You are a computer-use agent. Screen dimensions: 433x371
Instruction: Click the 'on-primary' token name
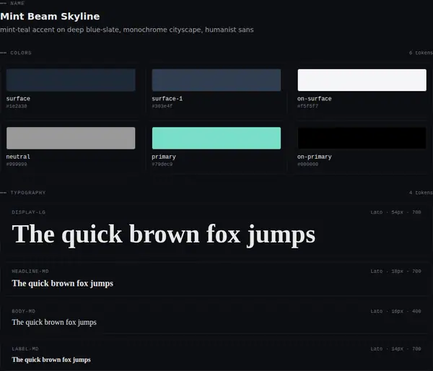pyautogui.click(x=314, y=157)
